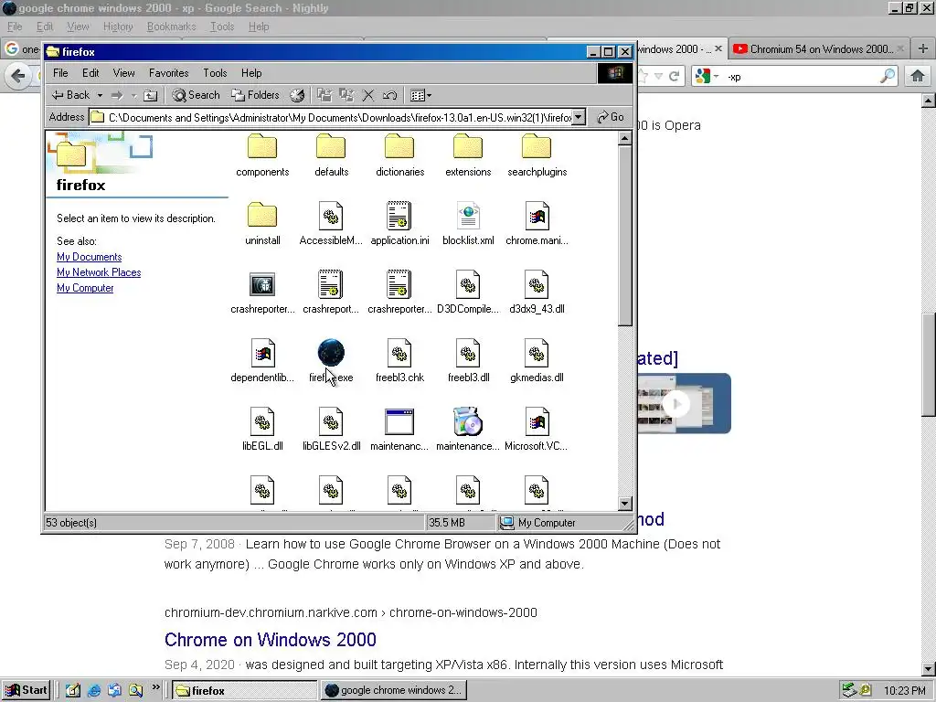Click the Start button
936x702 pixels.
click(26, 690)
